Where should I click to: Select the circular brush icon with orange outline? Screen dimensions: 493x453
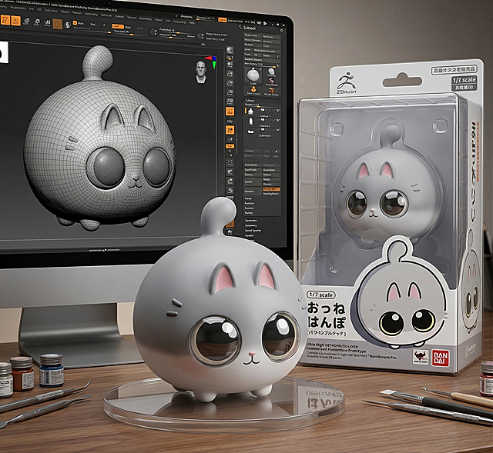point(59,24)
